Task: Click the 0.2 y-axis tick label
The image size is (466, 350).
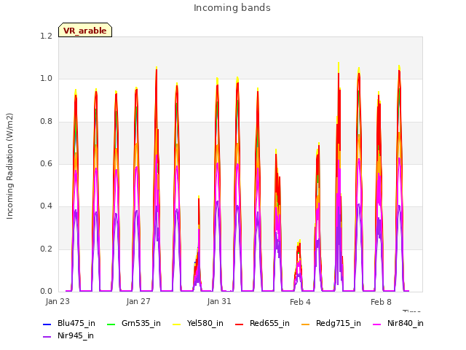Action: click(46, 249)
